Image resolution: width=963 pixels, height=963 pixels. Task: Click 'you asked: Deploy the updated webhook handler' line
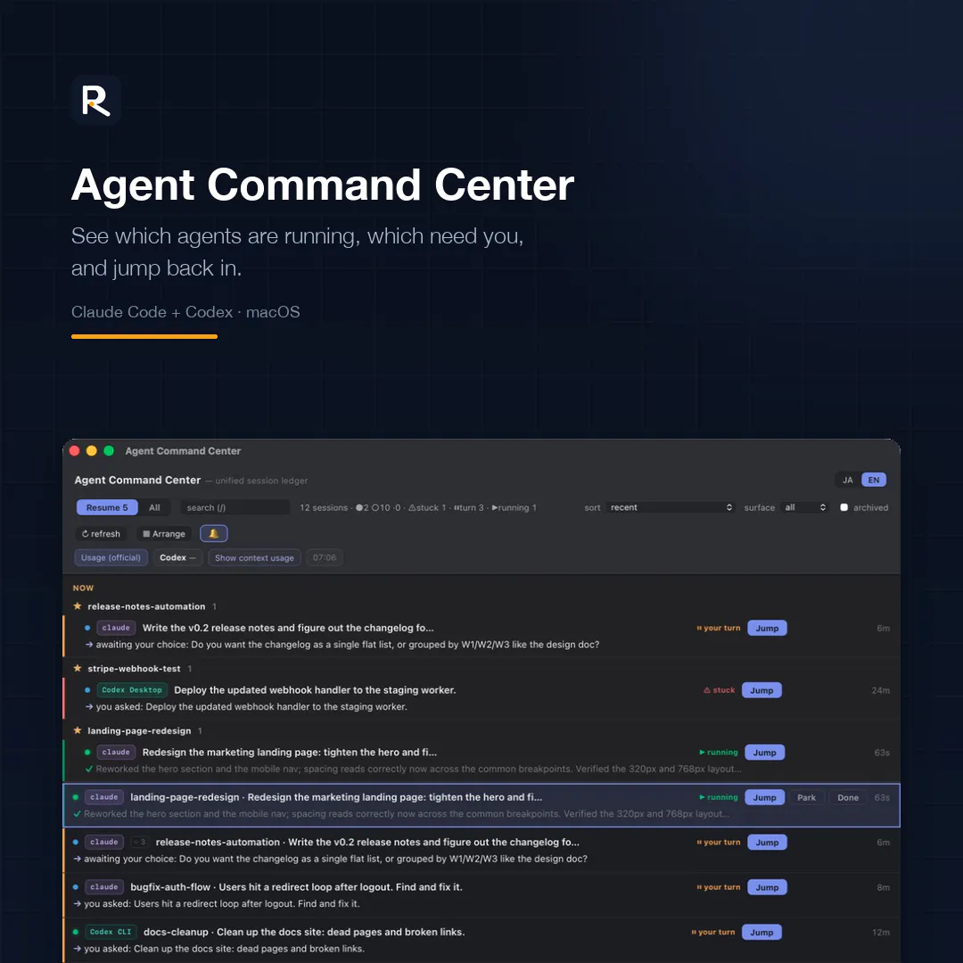251,706
